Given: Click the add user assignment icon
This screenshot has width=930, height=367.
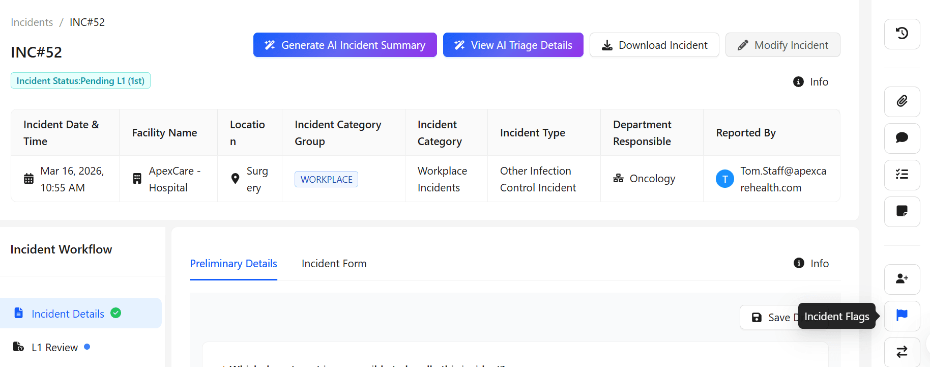Looking at the screenshot, I should tap(902, 279).
